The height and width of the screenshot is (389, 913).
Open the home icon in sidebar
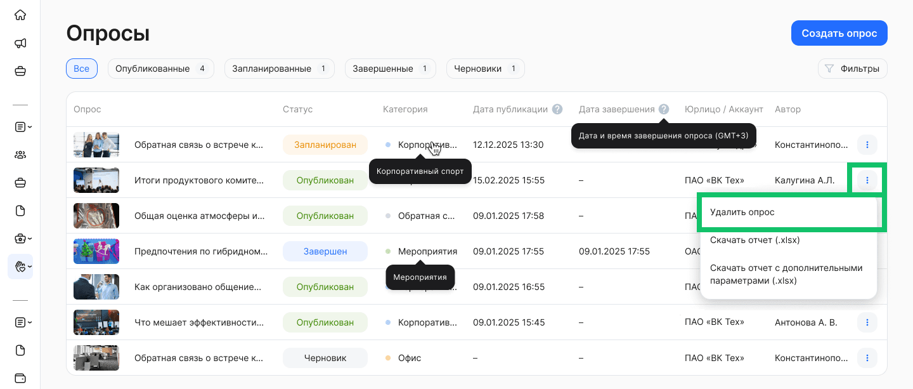click(20, 14)
